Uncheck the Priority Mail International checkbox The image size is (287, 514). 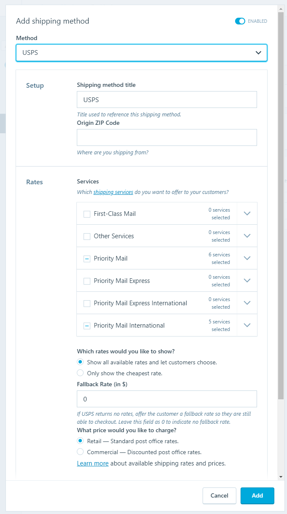tap(87, 325)
